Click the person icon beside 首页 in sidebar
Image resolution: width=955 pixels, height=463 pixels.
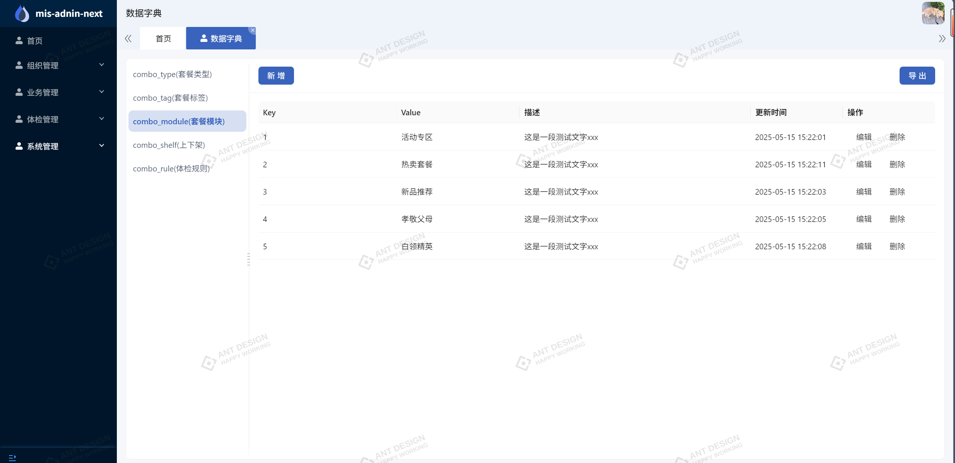point(19,40)
